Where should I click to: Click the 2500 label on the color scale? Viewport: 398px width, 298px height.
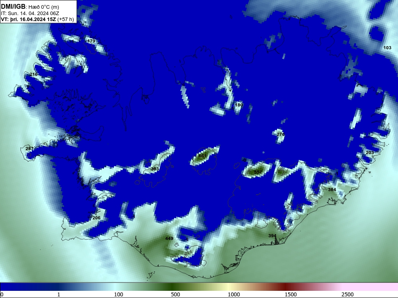click(x=347, y=294)
